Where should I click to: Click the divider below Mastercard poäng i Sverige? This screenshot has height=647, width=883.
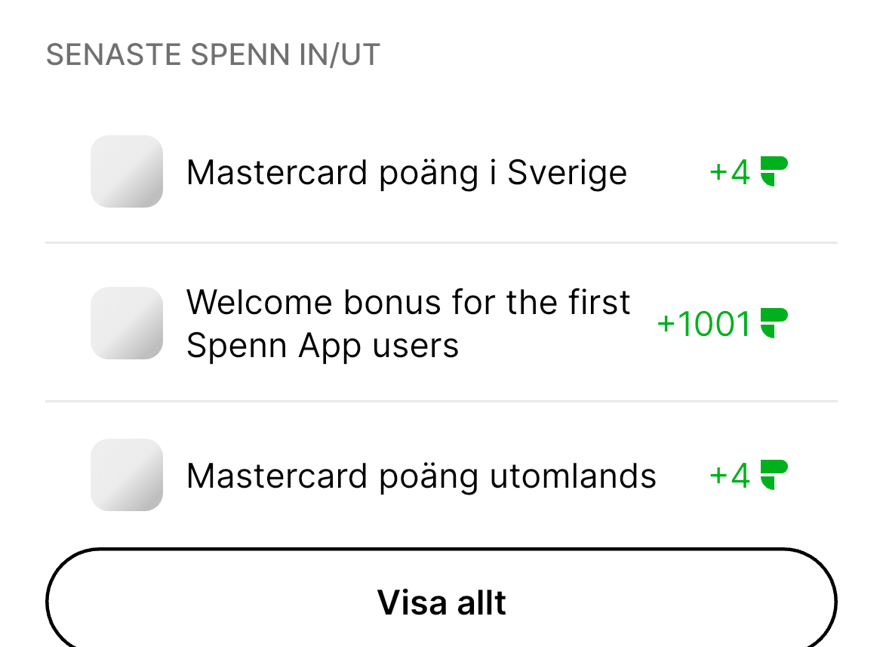click(x=441, y=243)
